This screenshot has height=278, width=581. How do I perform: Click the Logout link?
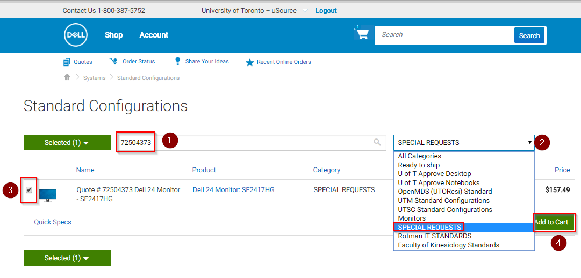pyautogui.click(x=326, y=11)
